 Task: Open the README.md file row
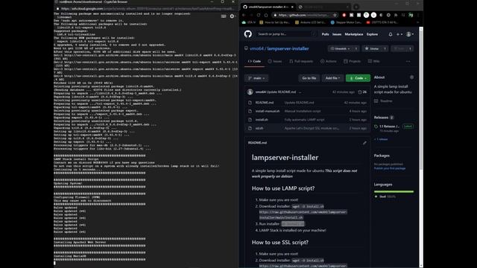click(307, 103)
